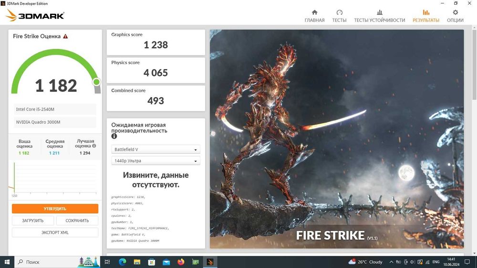Launch Microsoft Edge from the taskbar

122,262
